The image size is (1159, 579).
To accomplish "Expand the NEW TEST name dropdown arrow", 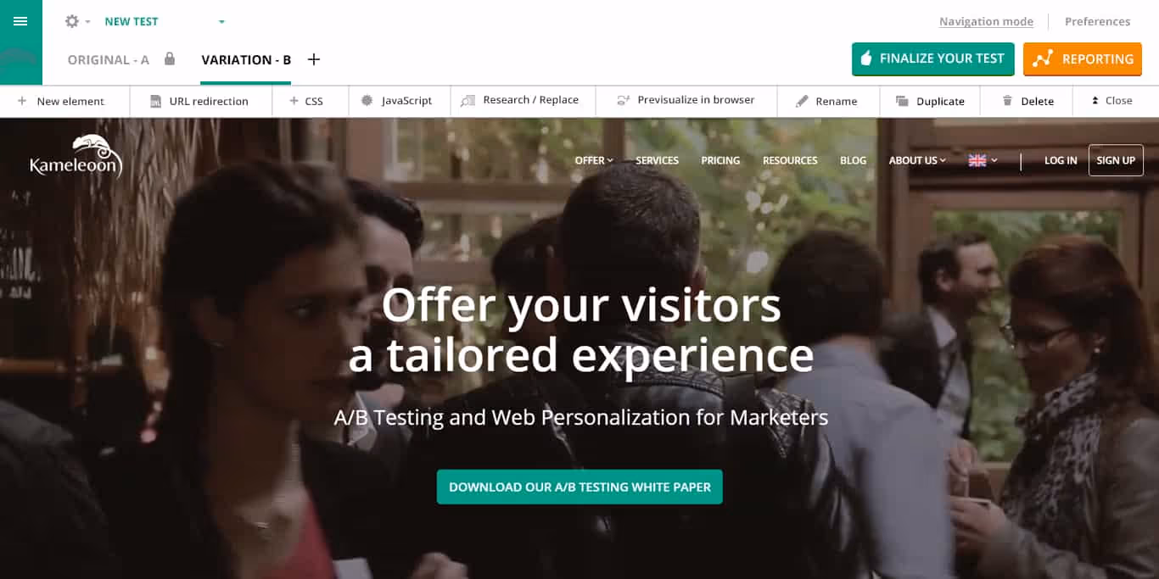I will coord(221,22).
